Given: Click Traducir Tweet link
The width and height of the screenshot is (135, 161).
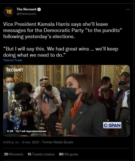Looking at the screenshot, I should pyautogui.click(x=13, y=60).
